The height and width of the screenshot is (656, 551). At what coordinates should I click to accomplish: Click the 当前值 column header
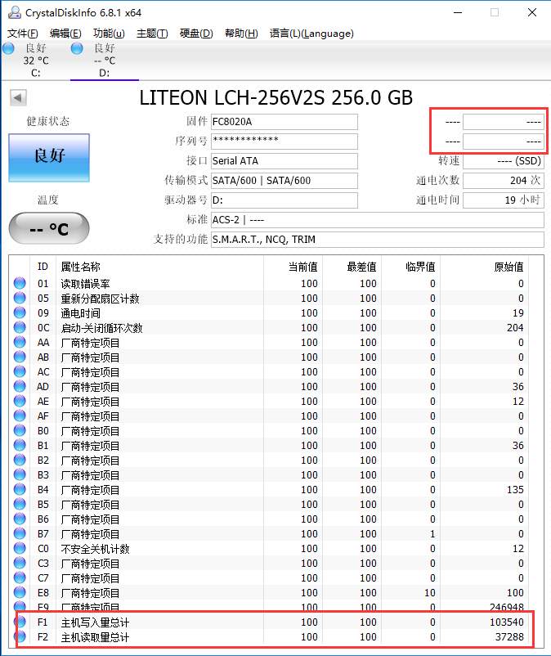[x=293, y=267]
